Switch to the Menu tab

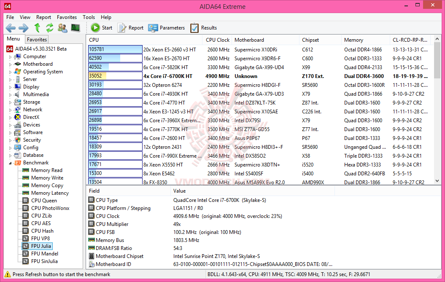click(x=13, y=39)
